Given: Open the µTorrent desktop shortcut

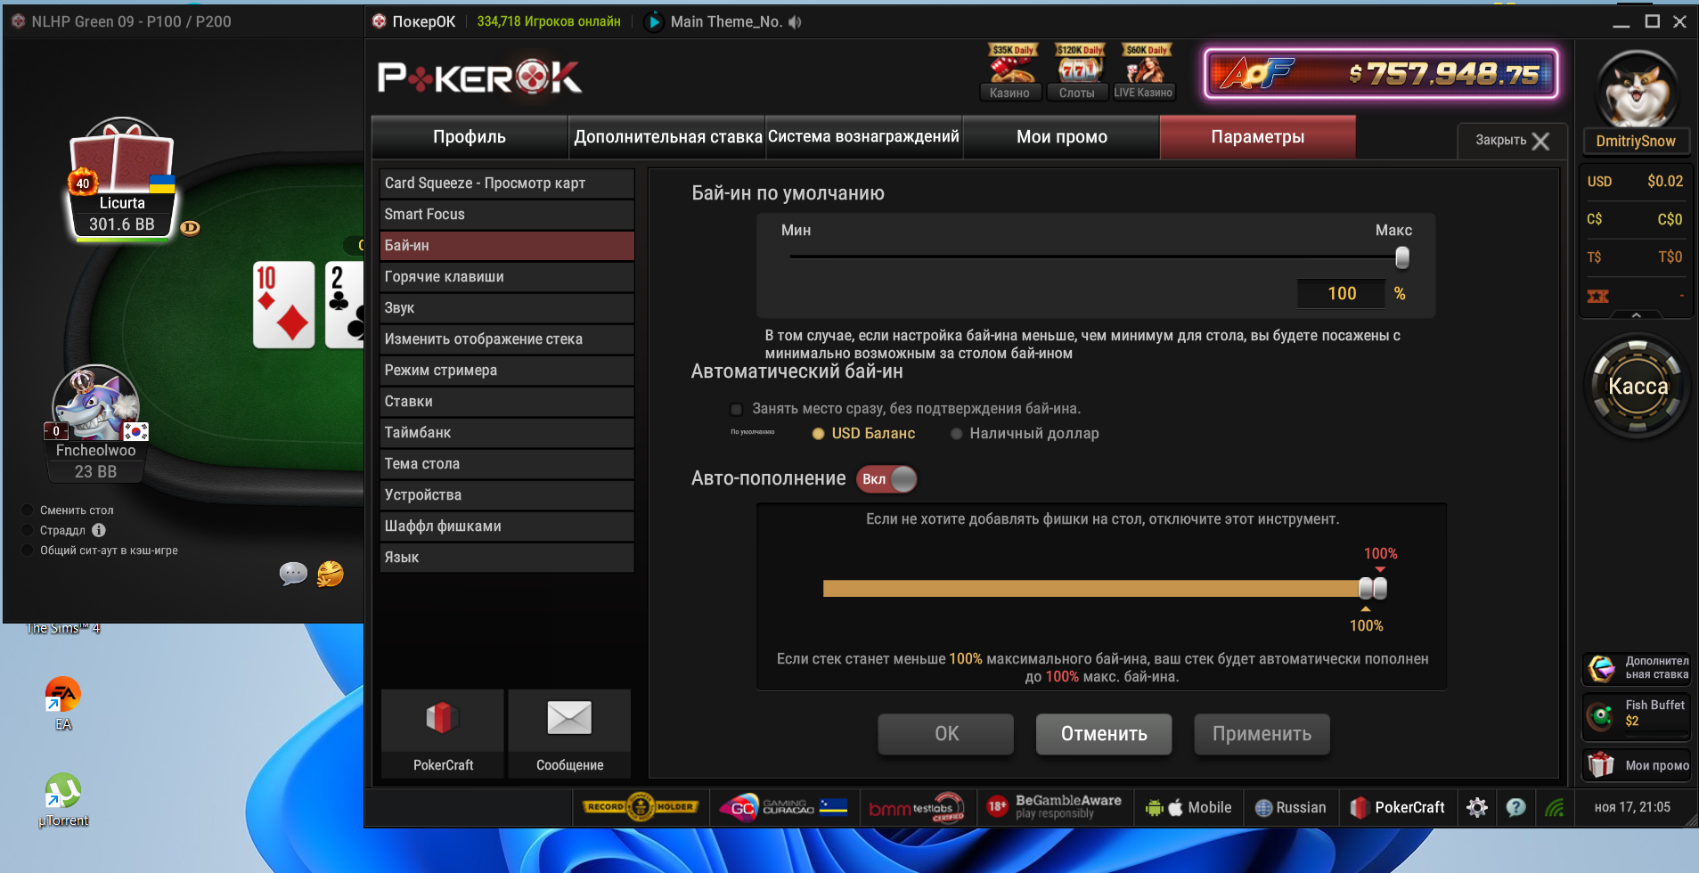Looking at the screenshot, I should coord(63,800).
